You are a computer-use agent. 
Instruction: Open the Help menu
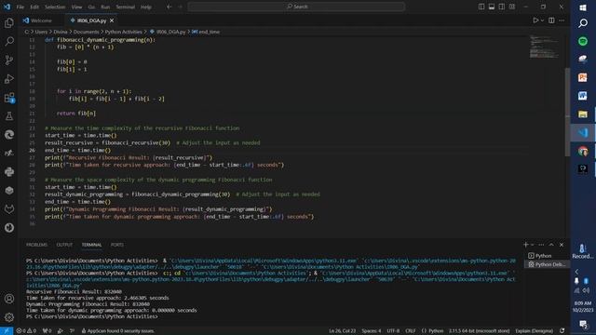coord(146,7)
